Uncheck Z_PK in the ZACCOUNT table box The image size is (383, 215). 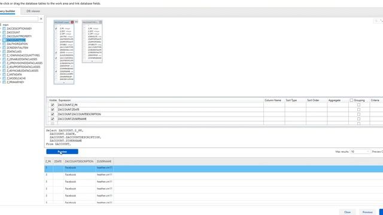click(56, 29)
